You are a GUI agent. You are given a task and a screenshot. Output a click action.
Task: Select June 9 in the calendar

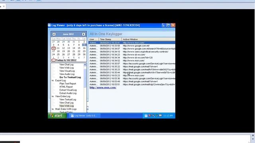(84, 45)
